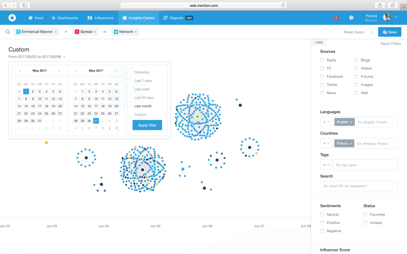Tick the Unread status checkbox
This screenshot has height=254, width=407.
tap(365, 223)
